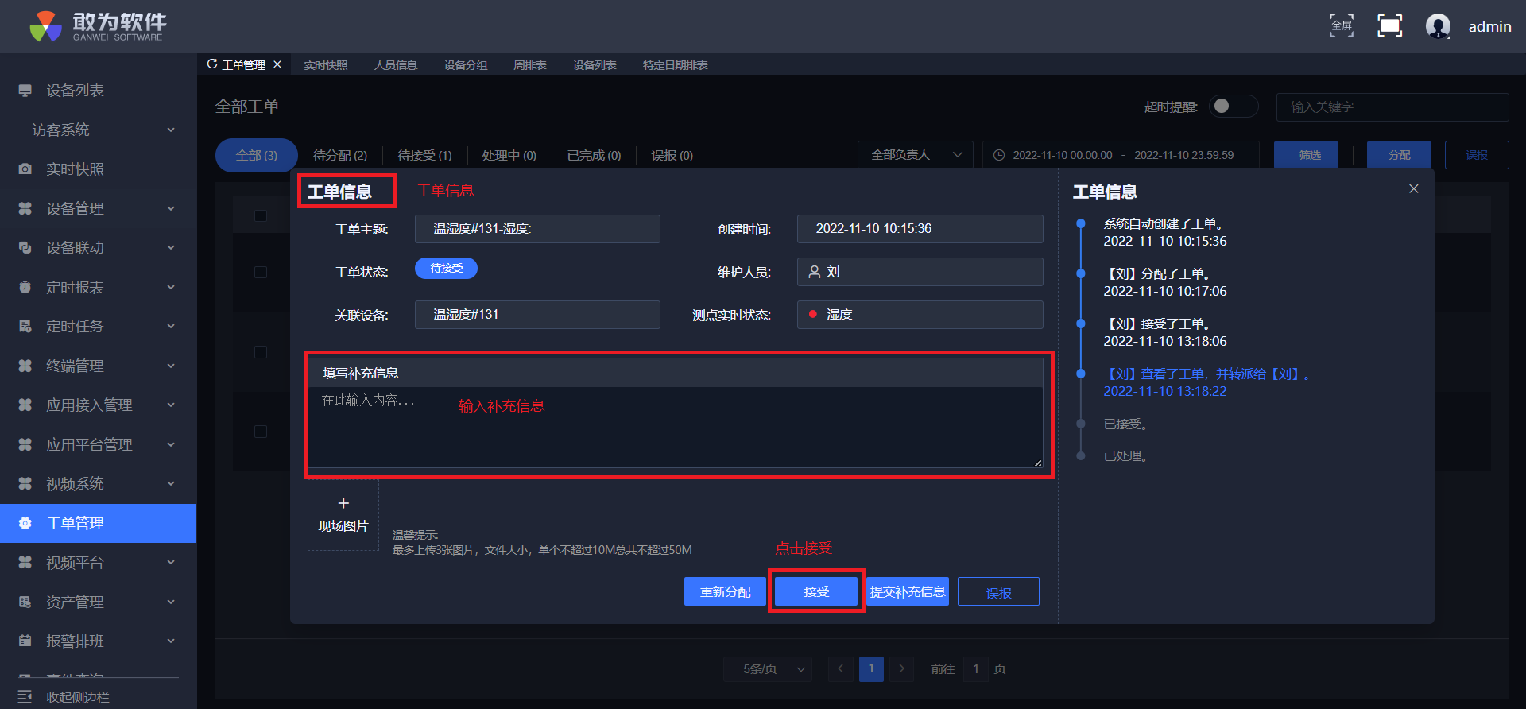Click the 填写补充信息 text area

pyautogui.click(x=676, y=427)
